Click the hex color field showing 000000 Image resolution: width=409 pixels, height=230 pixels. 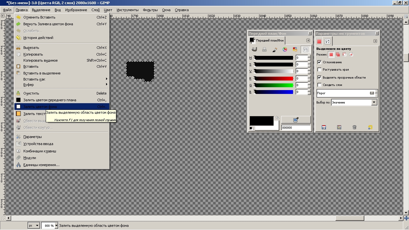[x=296, y=128]
